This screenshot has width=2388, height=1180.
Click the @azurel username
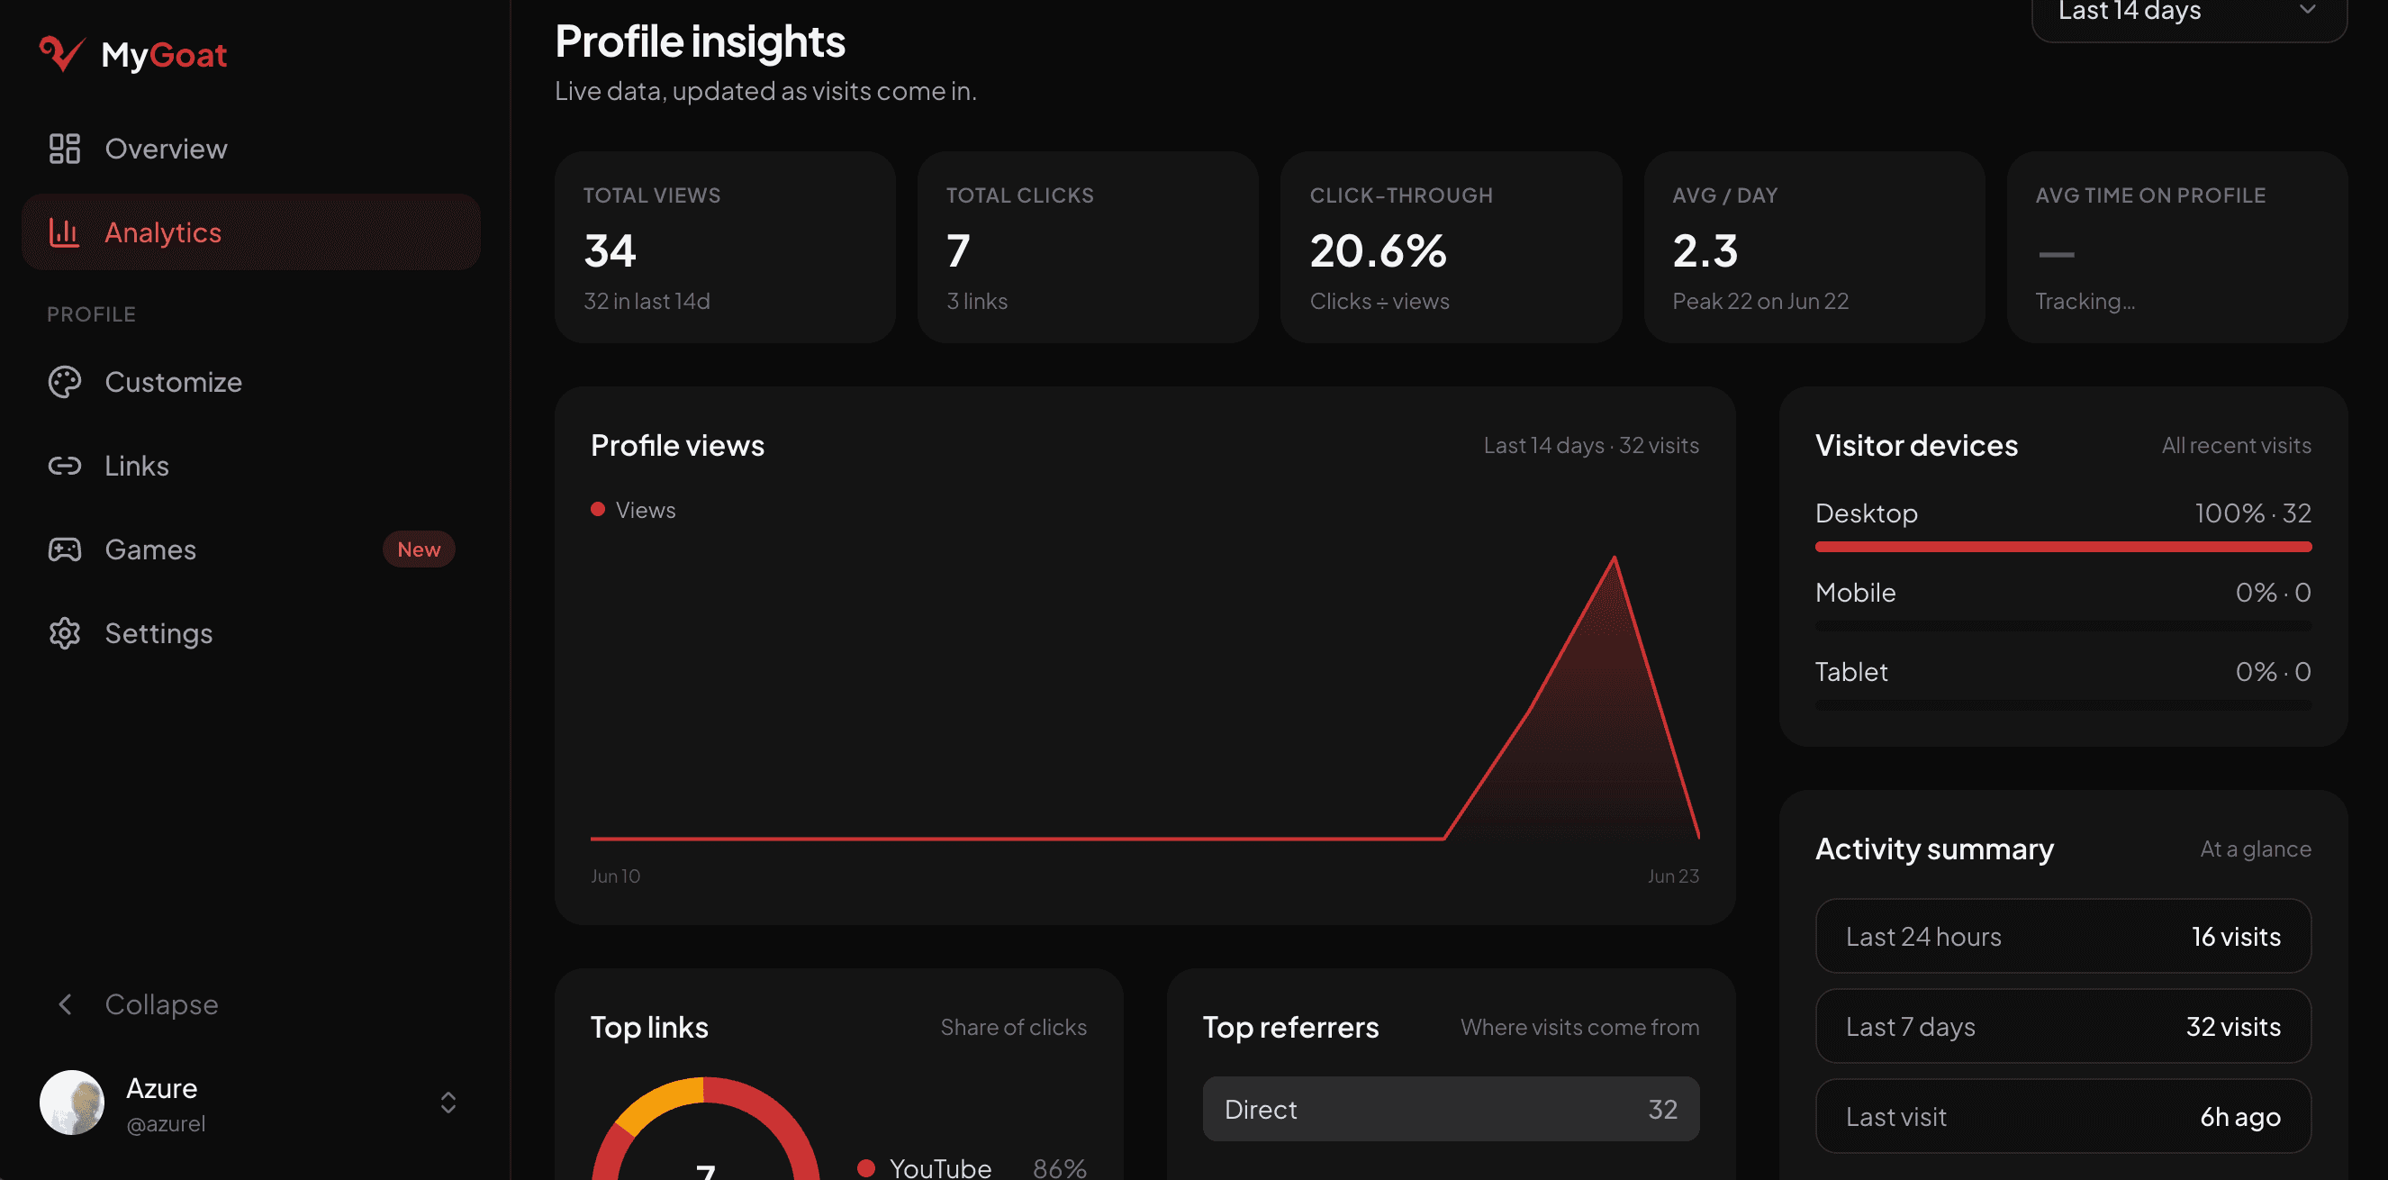pos(166,1123)
